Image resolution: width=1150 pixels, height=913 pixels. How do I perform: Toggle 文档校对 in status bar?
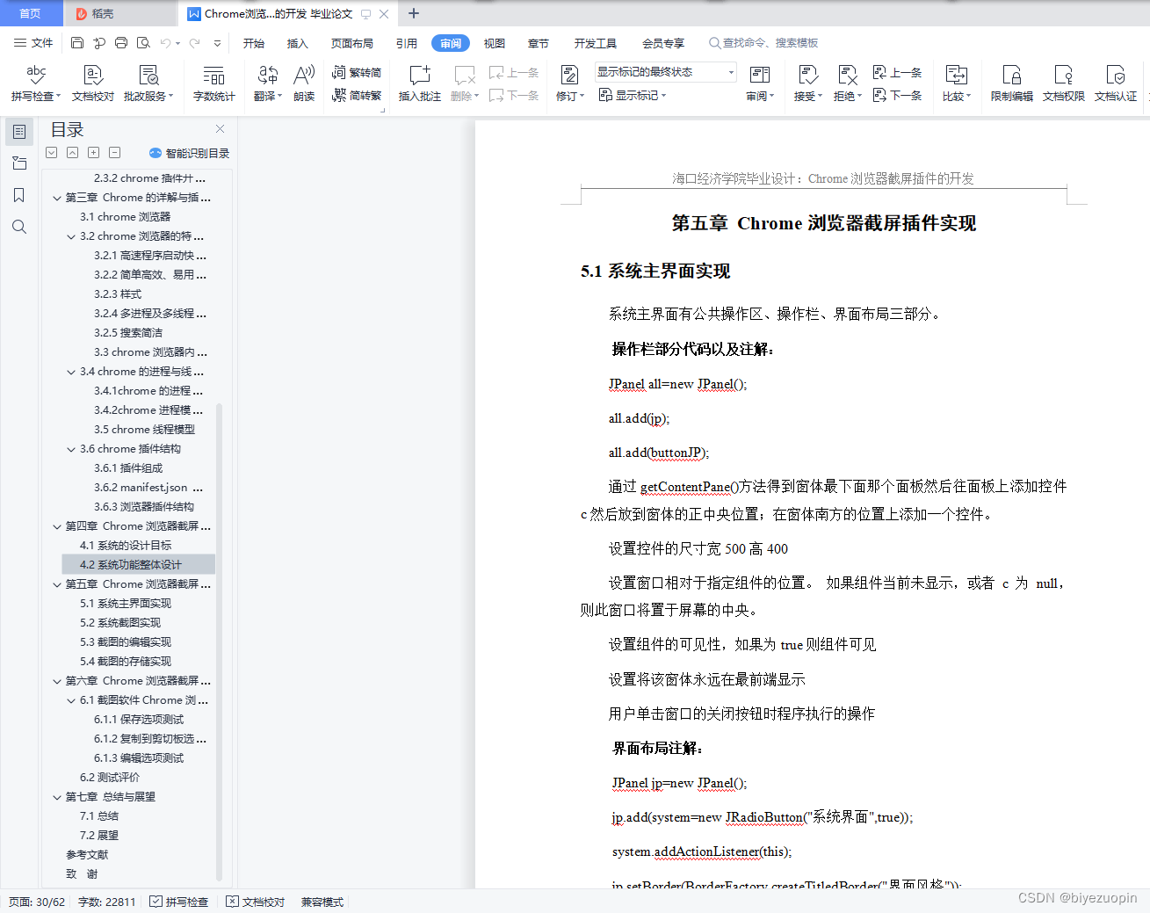(x=256, y=902)
